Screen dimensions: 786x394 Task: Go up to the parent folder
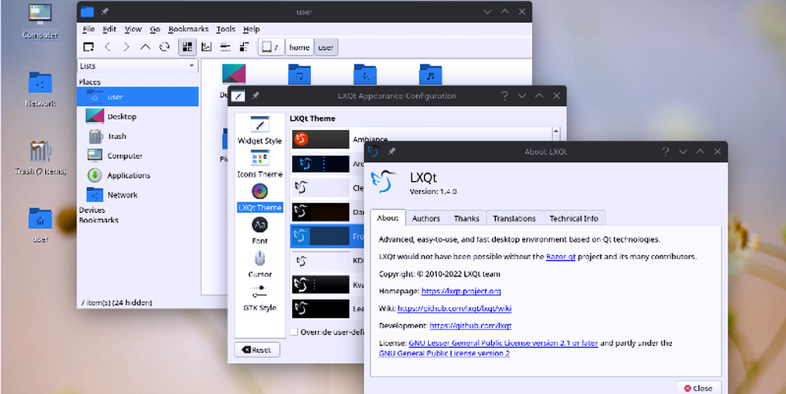pos(145,47)
